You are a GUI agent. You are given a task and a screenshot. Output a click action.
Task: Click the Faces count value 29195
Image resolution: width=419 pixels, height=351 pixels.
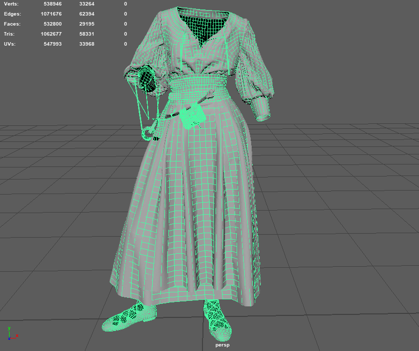pyautogui.click(x=86, y=24)
